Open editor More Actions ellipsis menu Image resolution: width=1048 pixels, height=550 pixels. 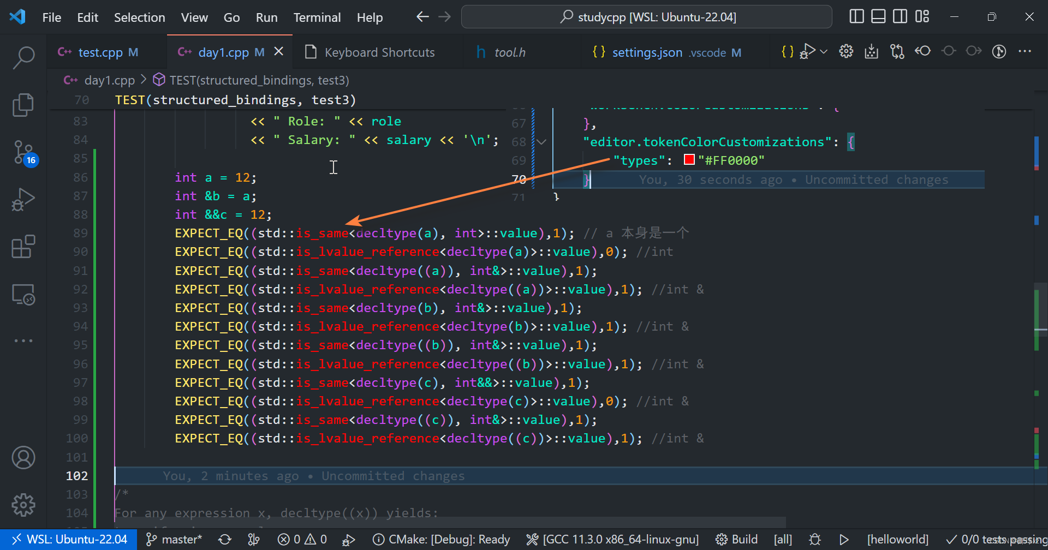[x=1025, y=51]
